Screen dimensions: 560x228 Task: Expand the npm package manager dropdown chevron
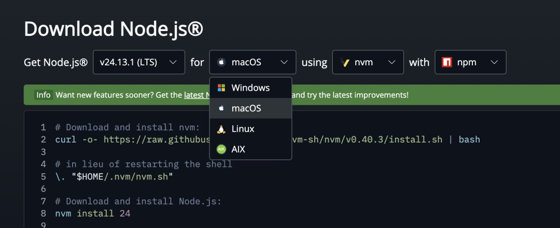click(x=494, y=62)
